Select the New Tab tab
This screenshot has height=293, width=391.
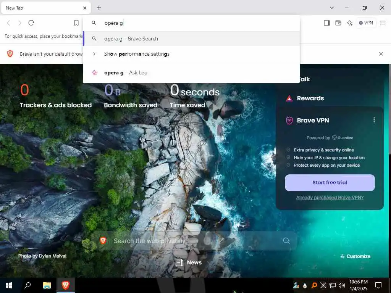46,8
